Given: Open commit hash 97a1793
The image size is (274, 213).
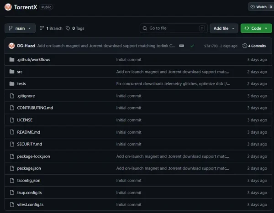Looking at the screenshot, I should 211,46.
